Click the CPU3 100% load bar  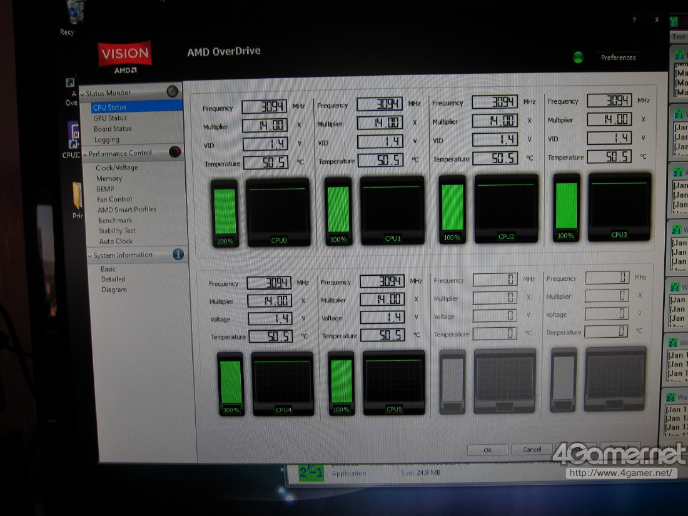(x=566, y=208)
